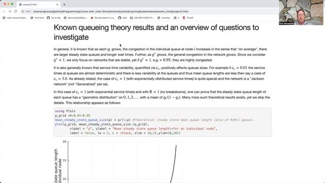This screenshot has width=325, height=183.
Task: Open the GitHub 'Go to file' bookmark
Action: tap(54, 18)
